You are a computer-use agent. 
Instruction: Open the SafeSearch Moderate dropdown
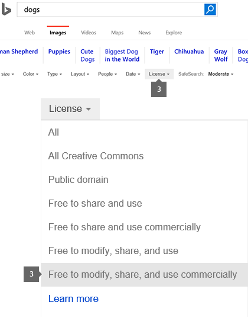coord(221,74)
